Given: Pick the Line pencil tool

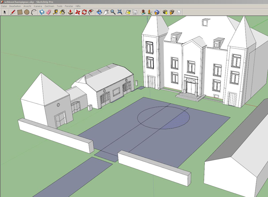Looking at the screenshot, I should coord(12,12).
